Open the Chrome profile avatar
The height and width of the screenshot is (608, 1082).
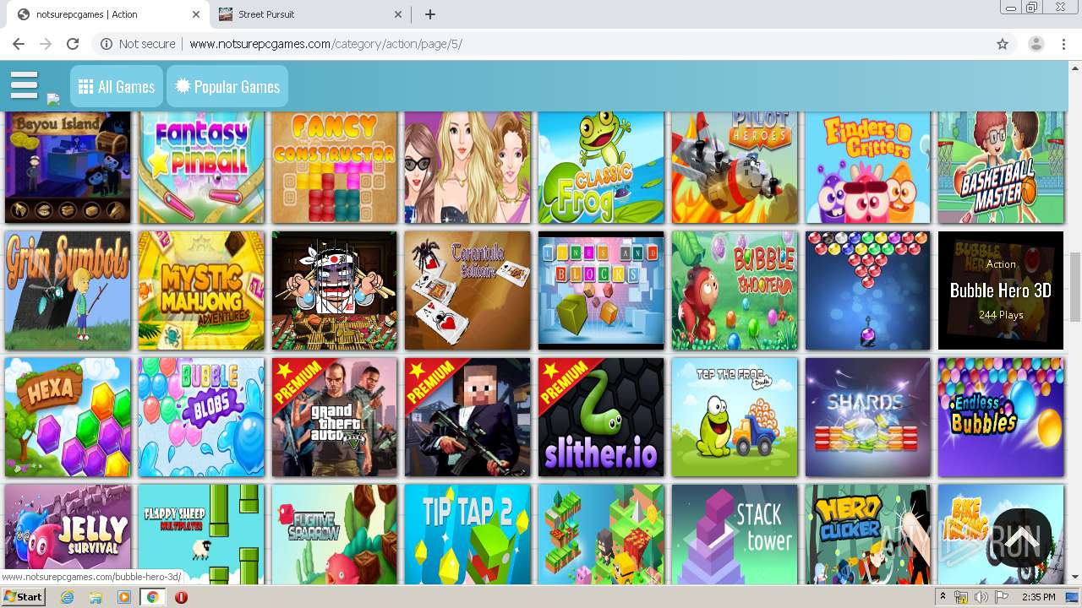[x=1036, y=44]
